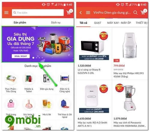Tap MUA NGAY banner button
This screenshot has width=150, height=132.
[x=21, y=56]
